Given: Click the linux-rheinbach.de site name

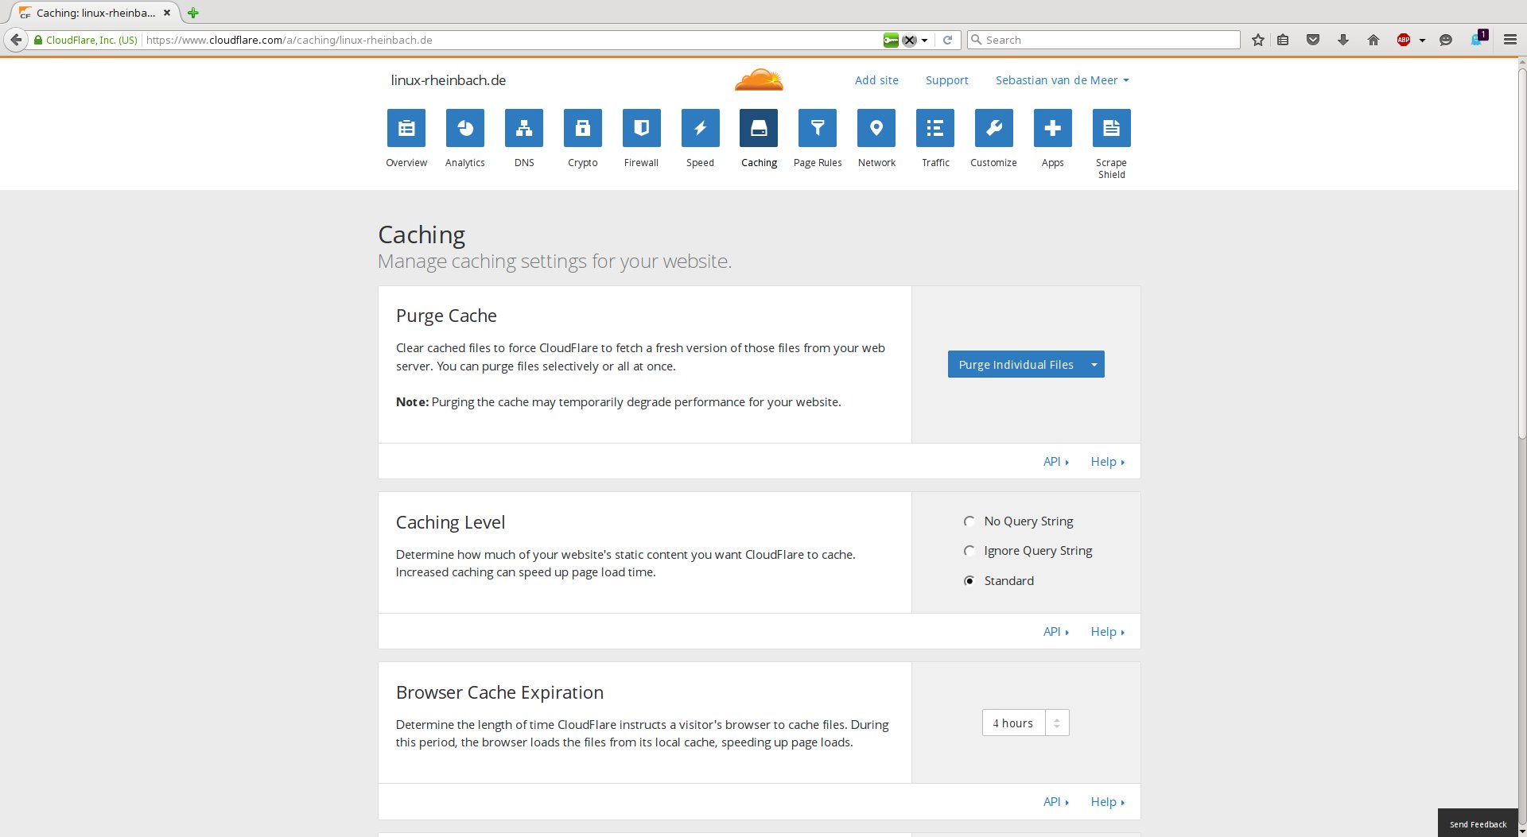Looking at the screenshot, I should (x=449, y=80).
